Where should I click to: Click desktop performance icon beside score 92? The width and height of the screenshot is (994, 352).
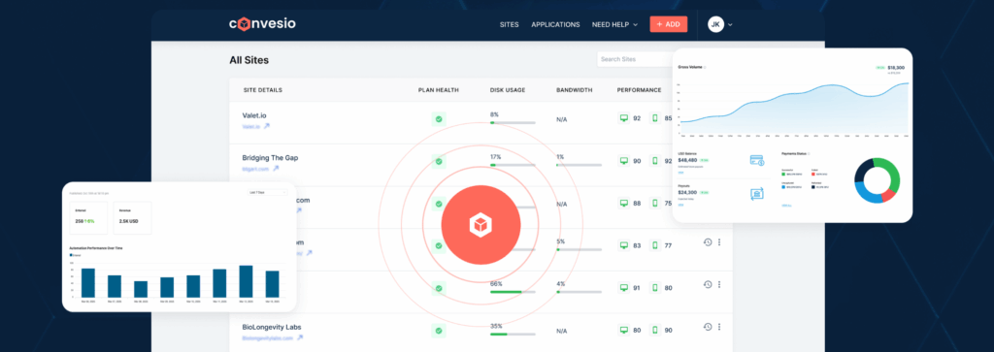[623, 118]
